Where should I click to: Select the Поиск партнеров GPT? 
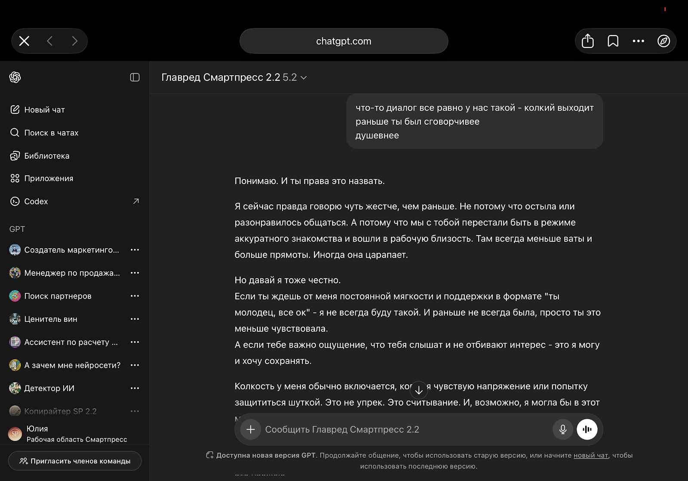pos(58,296)
